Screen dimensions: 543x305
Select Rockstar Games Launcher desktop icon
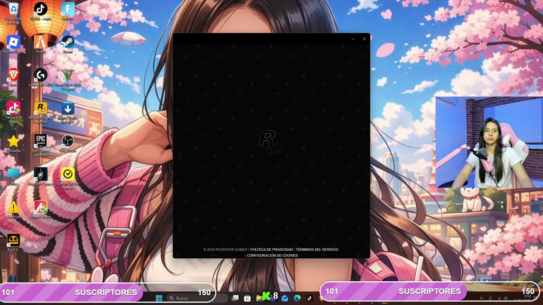40,113
